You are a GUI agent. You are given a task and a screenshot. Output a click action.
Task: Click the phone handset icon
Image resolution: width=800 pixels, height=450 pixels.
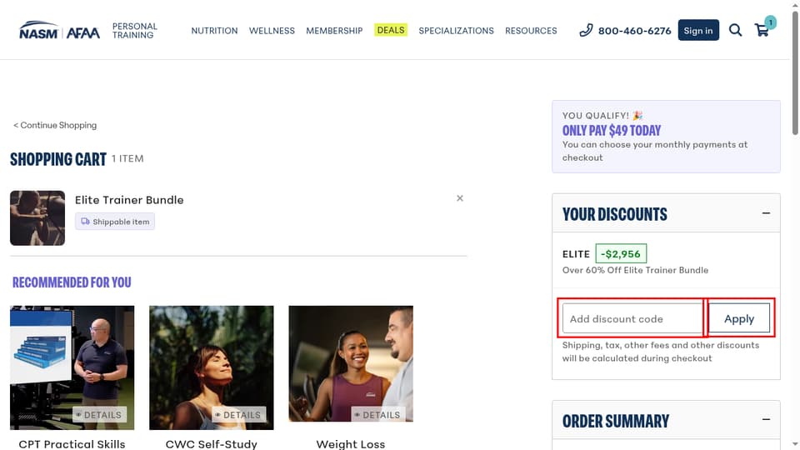pyautogui.click(x=586, y=30)
